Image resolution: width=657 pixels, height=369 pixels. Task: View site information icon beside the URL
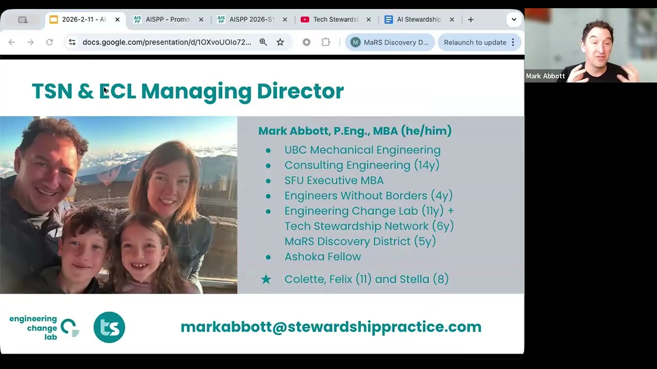pyautogui.click(x=72, y=43)
